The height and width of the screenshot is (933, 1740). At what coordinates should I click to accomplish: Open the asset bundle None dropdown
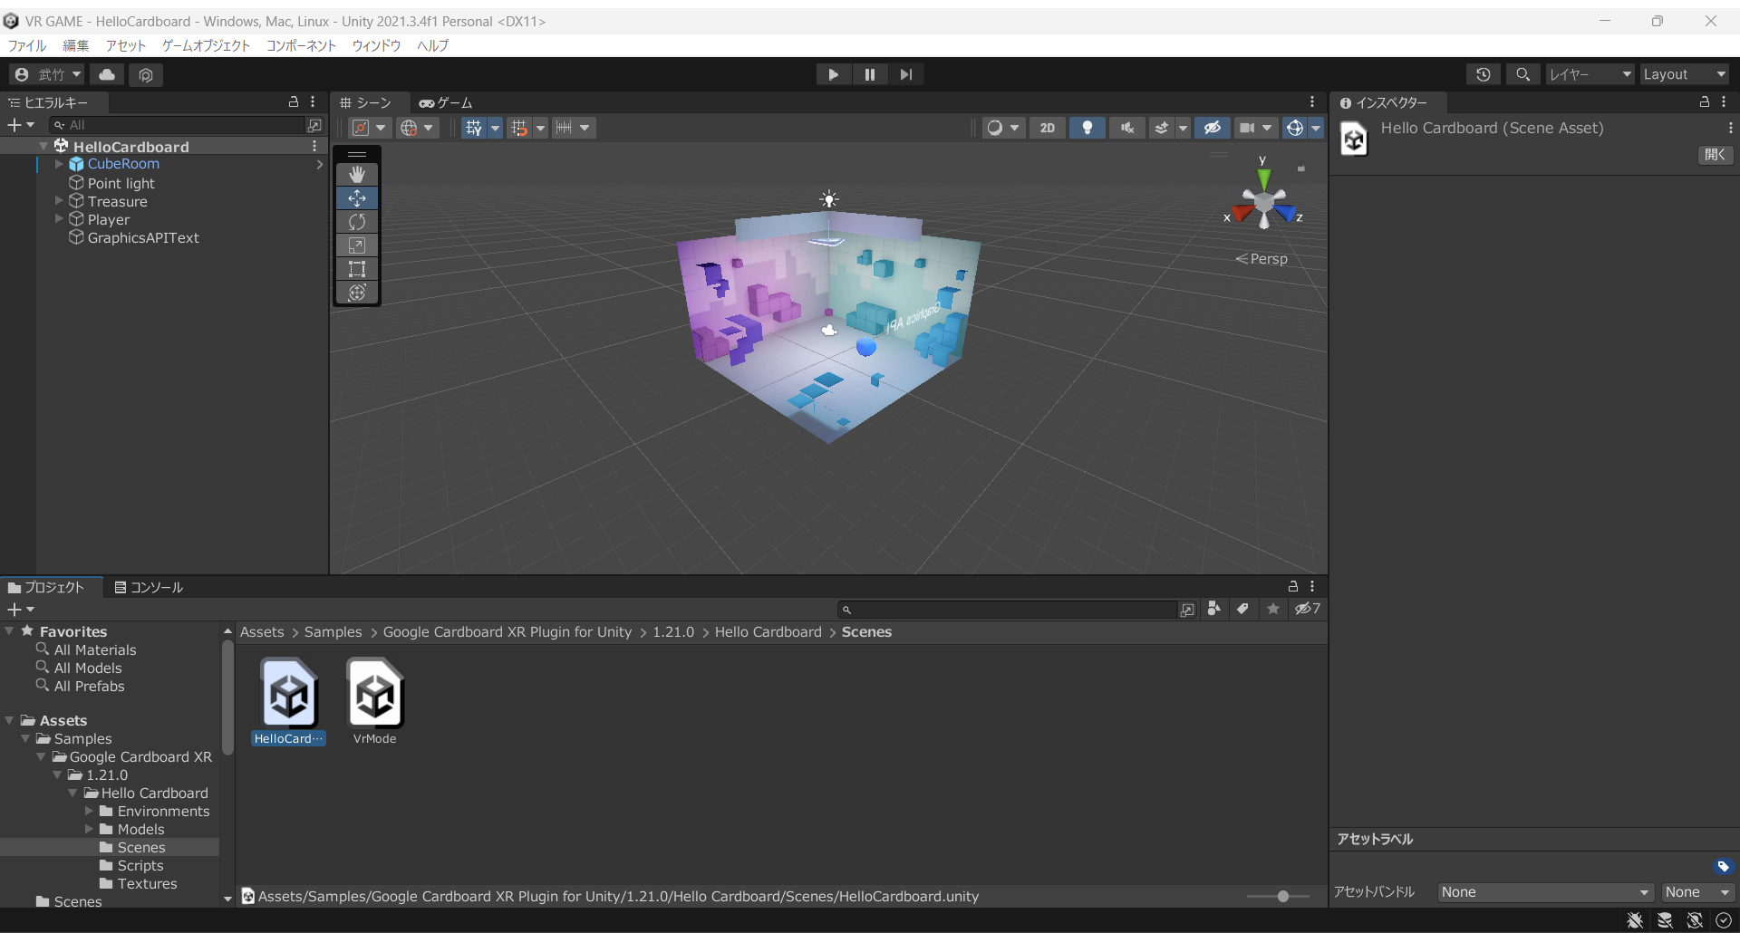point(1545,892)
